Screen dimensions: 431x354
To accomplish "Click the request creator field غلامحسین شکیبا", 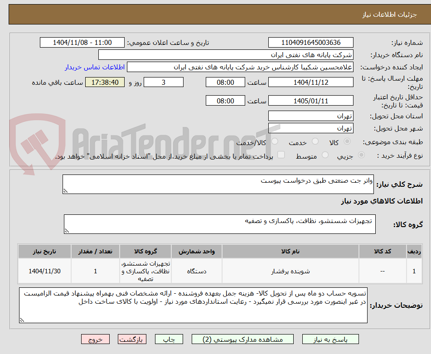I will click(x=240, y=67).
